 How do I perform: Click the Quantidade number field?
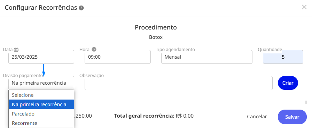click(x=283, y=57)
